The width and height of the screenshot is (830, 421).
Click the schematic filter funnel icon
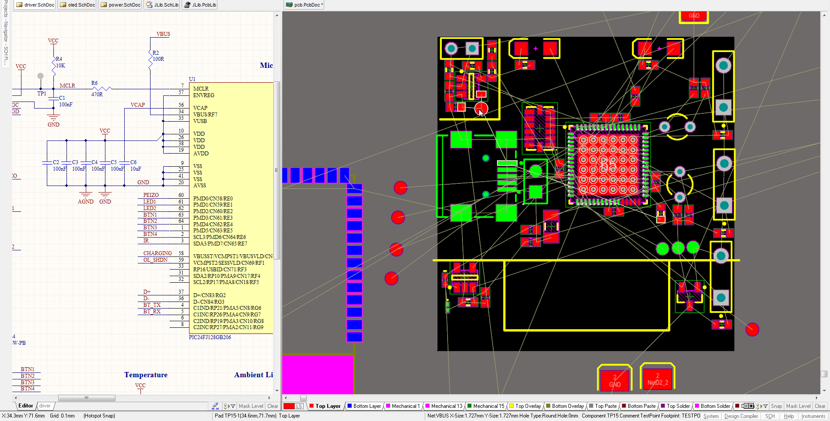[x=232, y=406]
